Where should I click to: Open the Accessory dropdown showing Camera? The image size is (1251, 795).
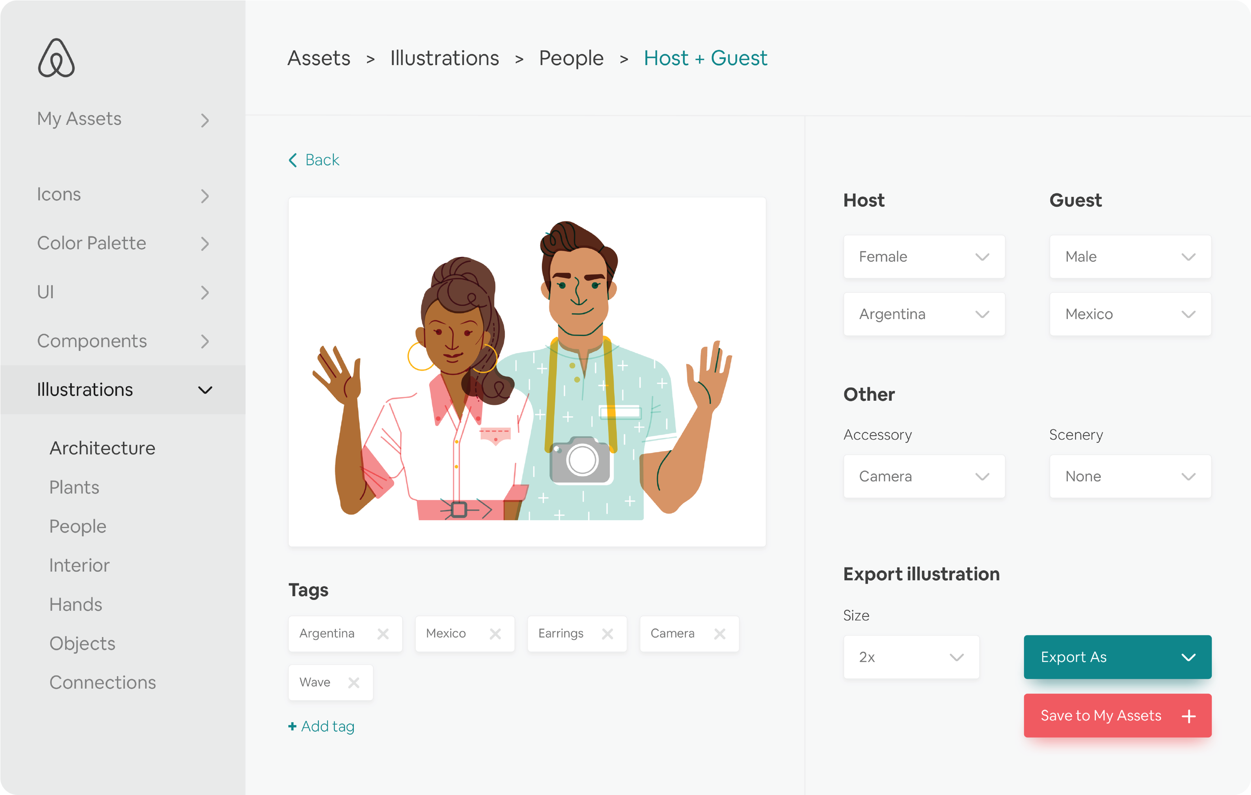click(x=924, y=477)
